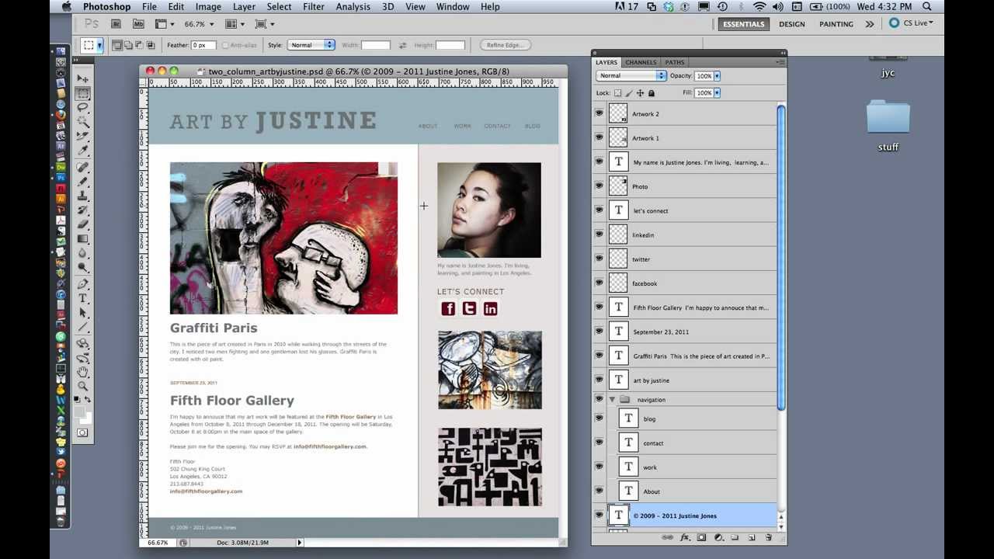Switch to the Channels tab

pos(641,62)
